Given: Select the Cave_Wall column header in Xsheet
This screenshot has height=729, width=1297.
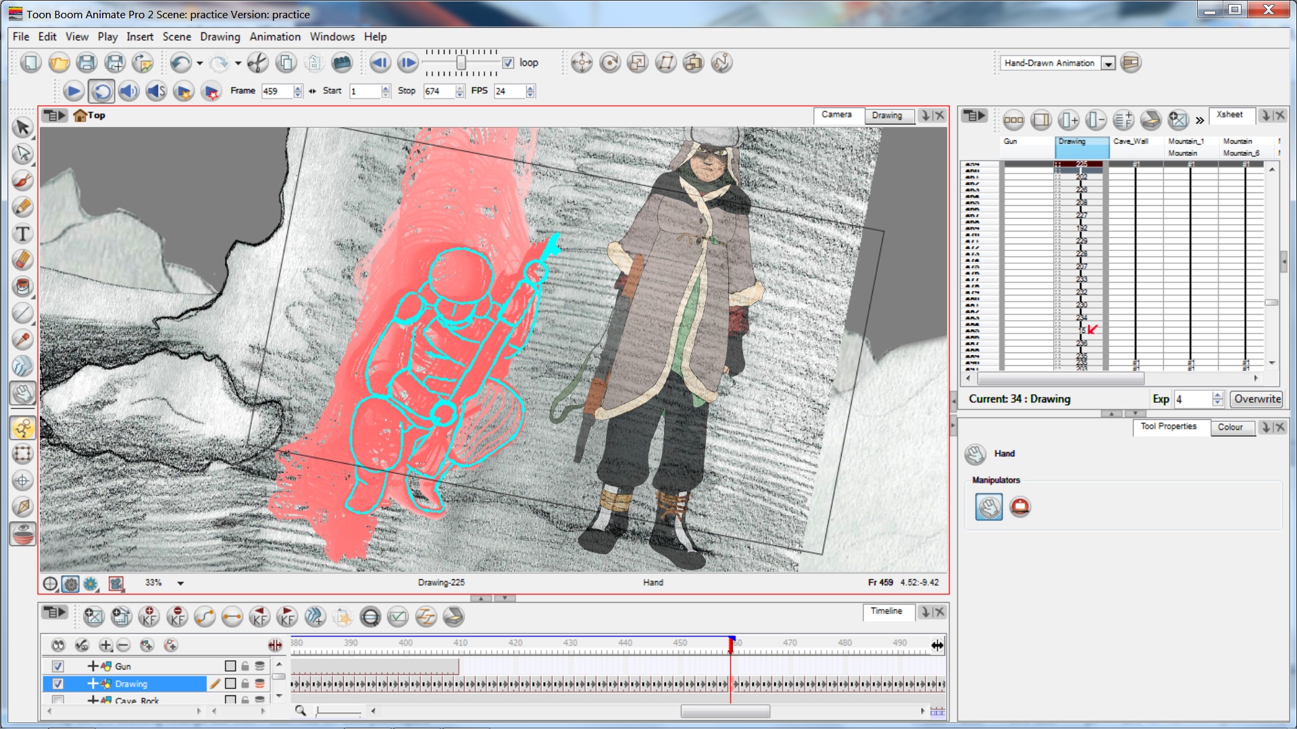Looking at the screenshot, I should pyautogui.click(x=1137, y=147).
